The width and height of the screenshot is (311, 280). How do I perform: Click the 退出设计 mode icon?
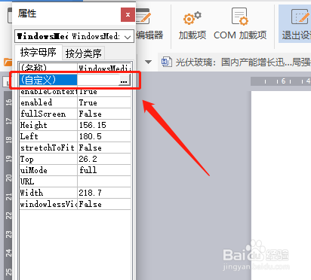[x=300, y=17]
